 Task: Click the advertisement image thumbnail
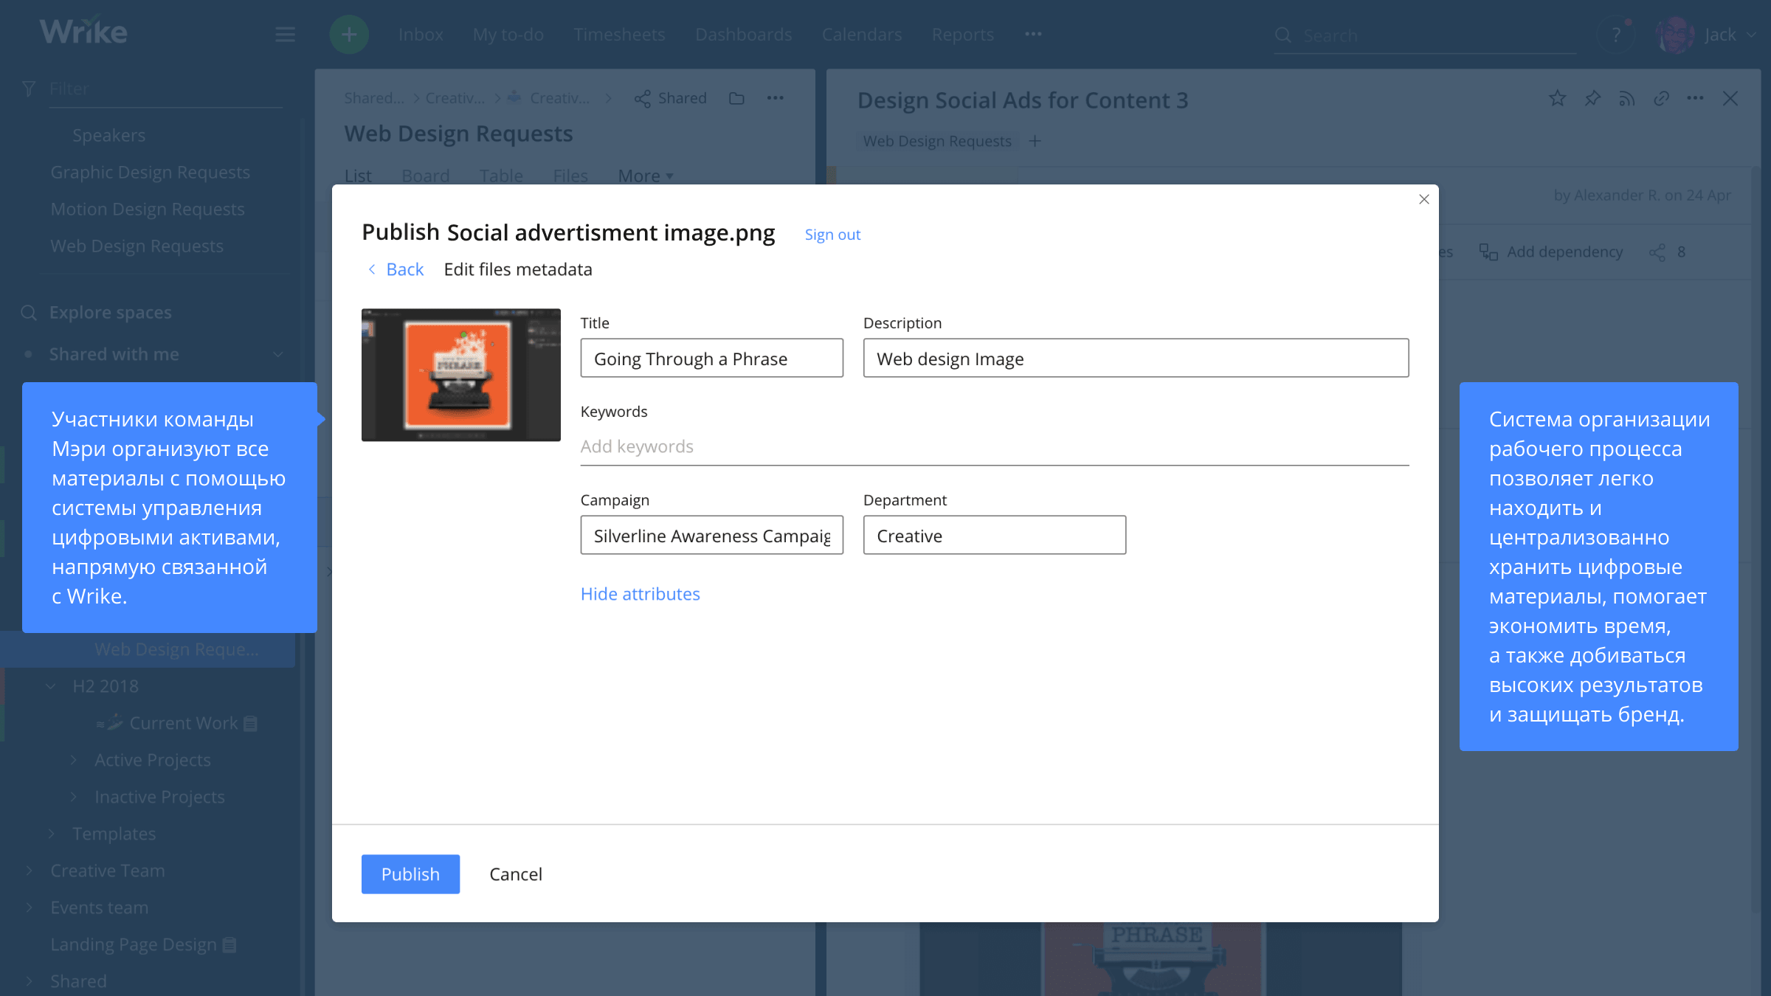(x=460, y=375)
